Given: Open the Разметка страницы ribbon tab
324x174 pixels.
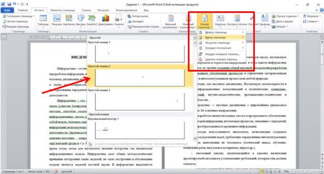Looking at the screenshot, I should (x=61, y=11).
